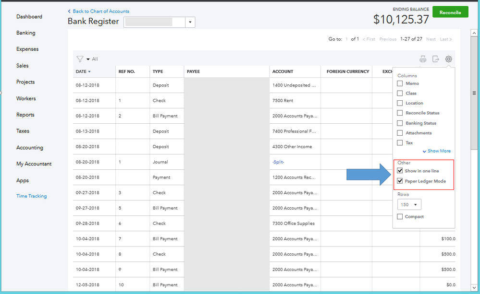
Task: Open Time Tracking link in sidebar
Action: click(32, 196)
